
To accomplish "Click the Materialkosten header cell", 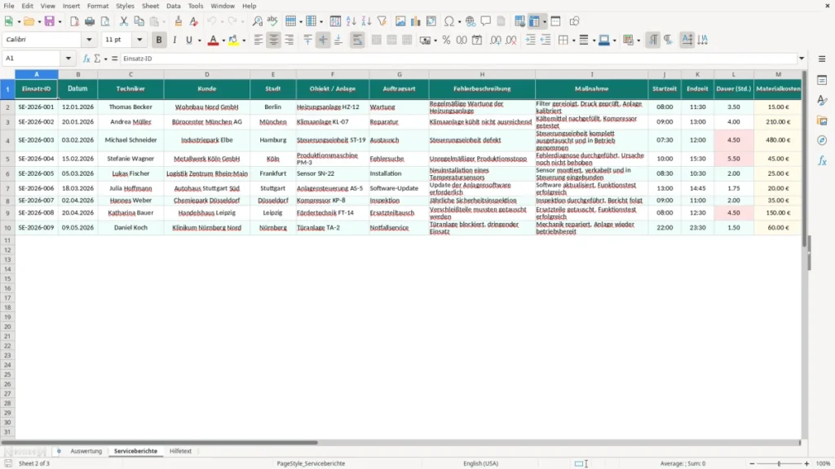I will point(778,89).
